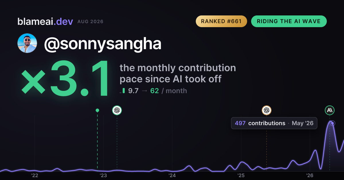Image resolution: width=344 pixels, height=180 pixels.
Task: Select the '22 year axis label
Action: coord(35,175)
